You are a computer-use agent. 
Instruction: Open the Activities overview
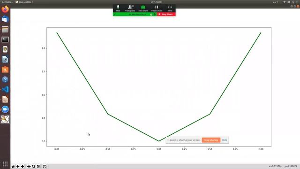[7, 2]
